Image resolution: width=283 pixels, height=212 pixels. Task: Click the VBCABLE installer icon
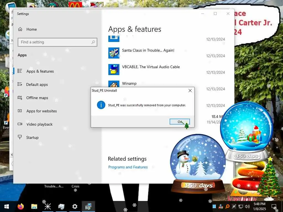tap(114, 70)
